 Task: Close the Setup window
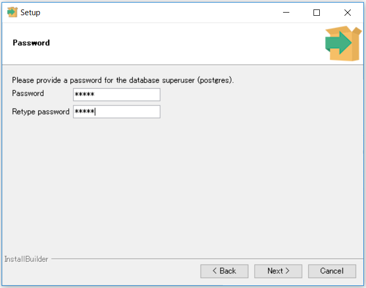coord(348,13)
